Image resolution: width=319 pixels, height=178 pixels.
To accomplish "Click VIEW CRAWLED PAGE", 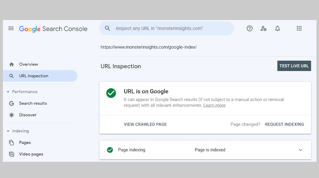I will (145, 124).
